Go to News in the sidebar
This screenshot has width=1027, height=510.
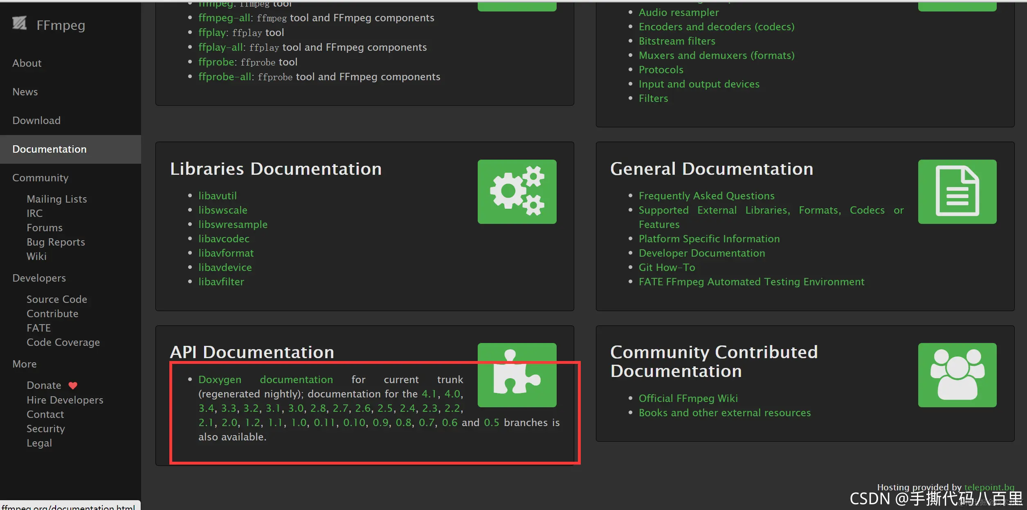[x=25, y=92]
